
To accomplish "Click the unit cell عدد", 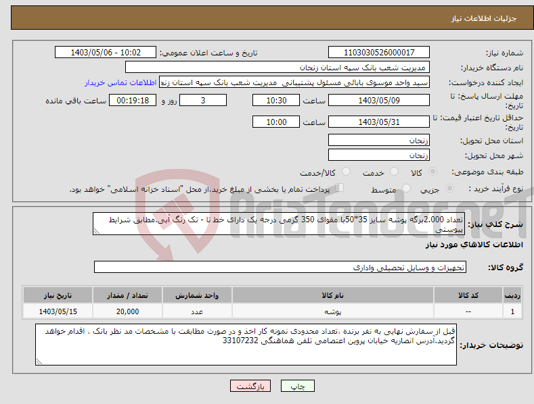I will (197, 311).
